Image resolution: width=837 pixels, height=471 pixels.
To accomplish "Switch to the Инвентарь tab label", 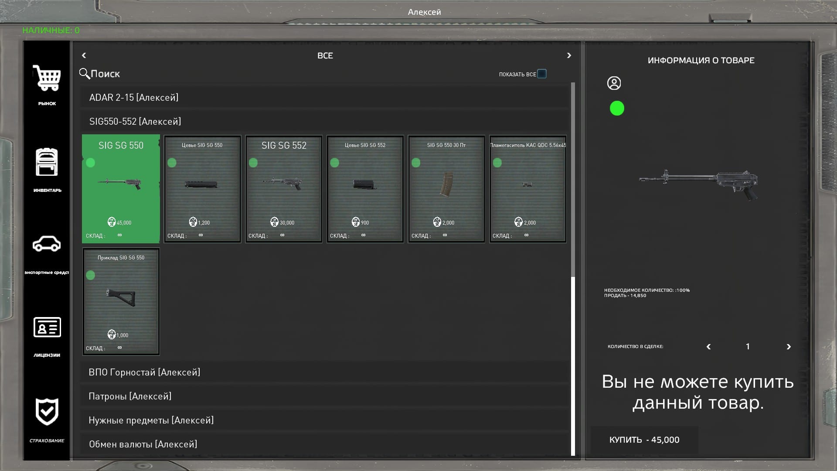I will (47, 190).
